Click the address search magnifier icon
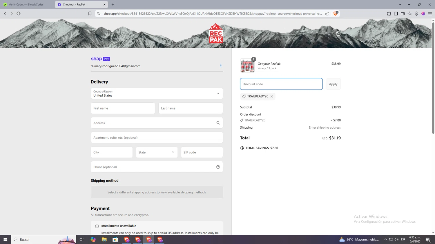This screenshot has width=435, height=244. tap(218, 123)
